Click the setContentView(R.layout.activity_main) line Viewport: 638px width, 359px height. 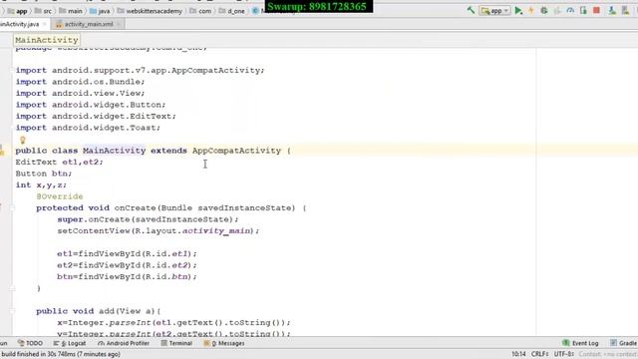click(158, 230)
